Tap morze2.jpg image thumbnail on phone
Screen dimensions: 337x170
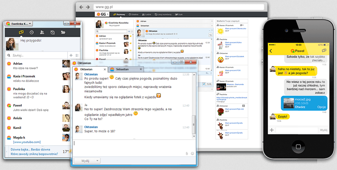pos(289,103)
